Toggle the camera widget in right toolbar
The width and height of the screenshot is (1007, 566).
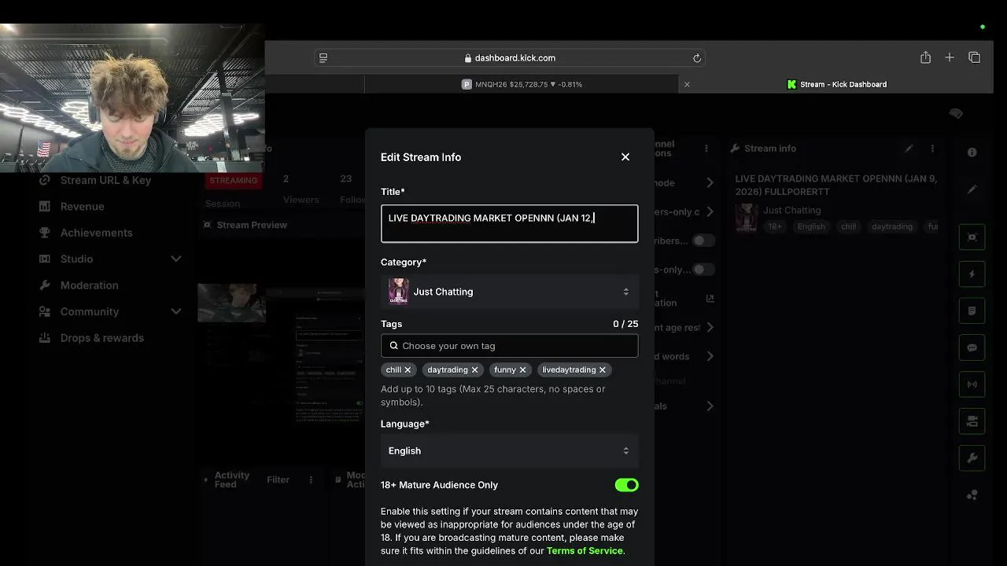tap(972, 421)
